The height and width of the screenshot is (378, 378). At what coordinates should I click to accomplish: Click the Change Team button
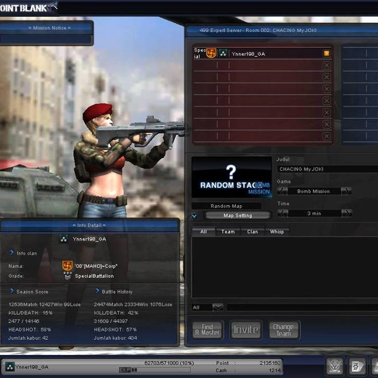[284, 330]
